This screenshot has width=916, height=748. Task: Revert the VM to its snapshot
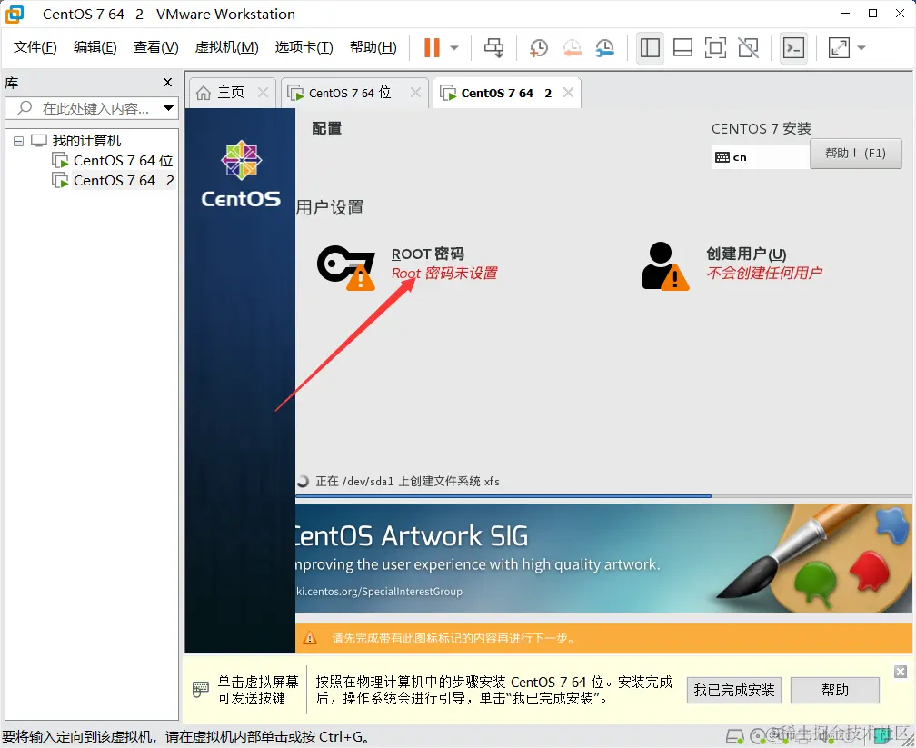[x=572, y=47]
